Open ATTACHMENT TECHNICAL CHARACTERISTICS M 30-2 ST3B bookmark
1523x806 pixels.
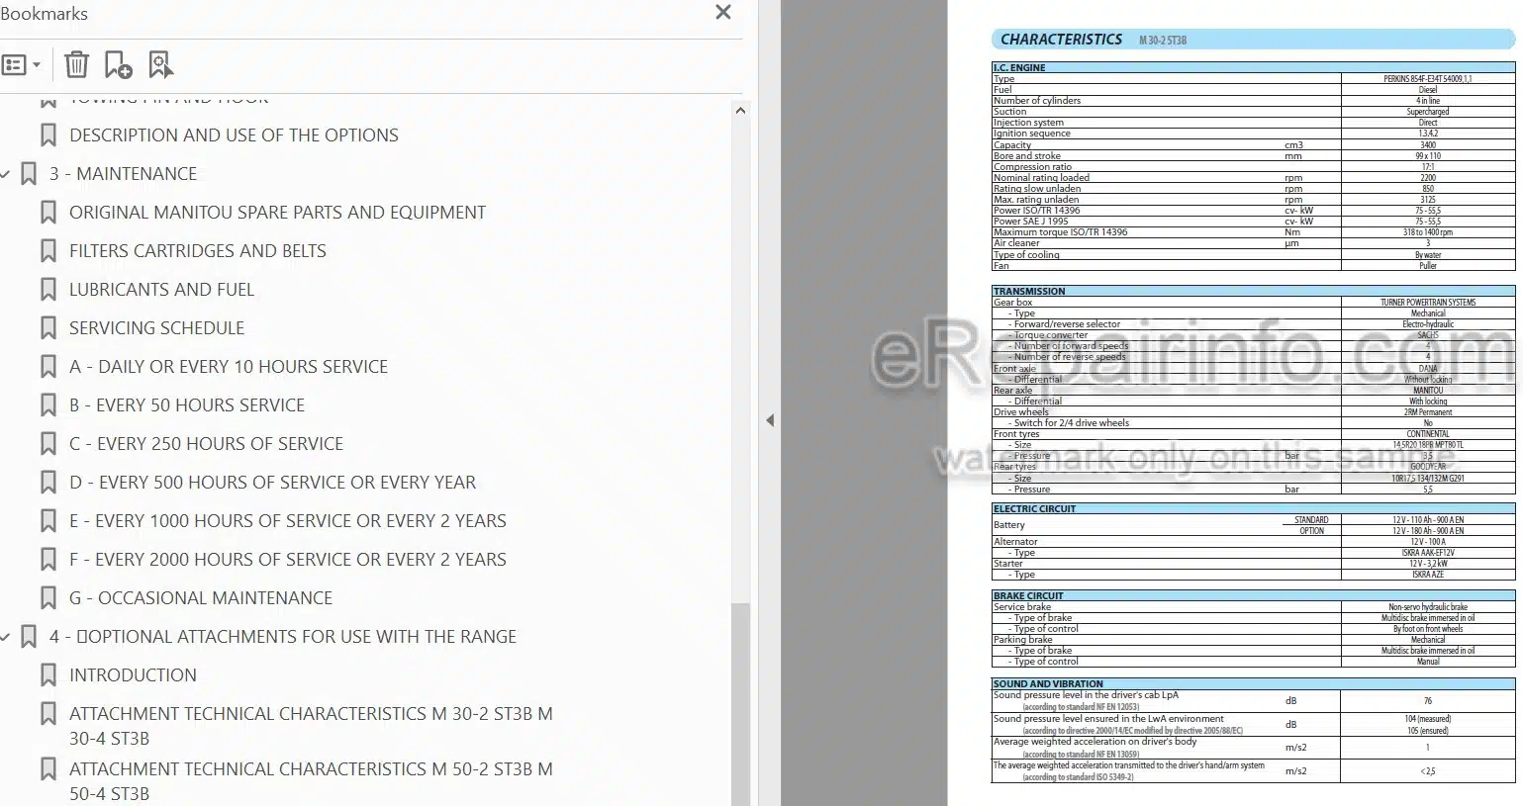[x=311, y=726]
